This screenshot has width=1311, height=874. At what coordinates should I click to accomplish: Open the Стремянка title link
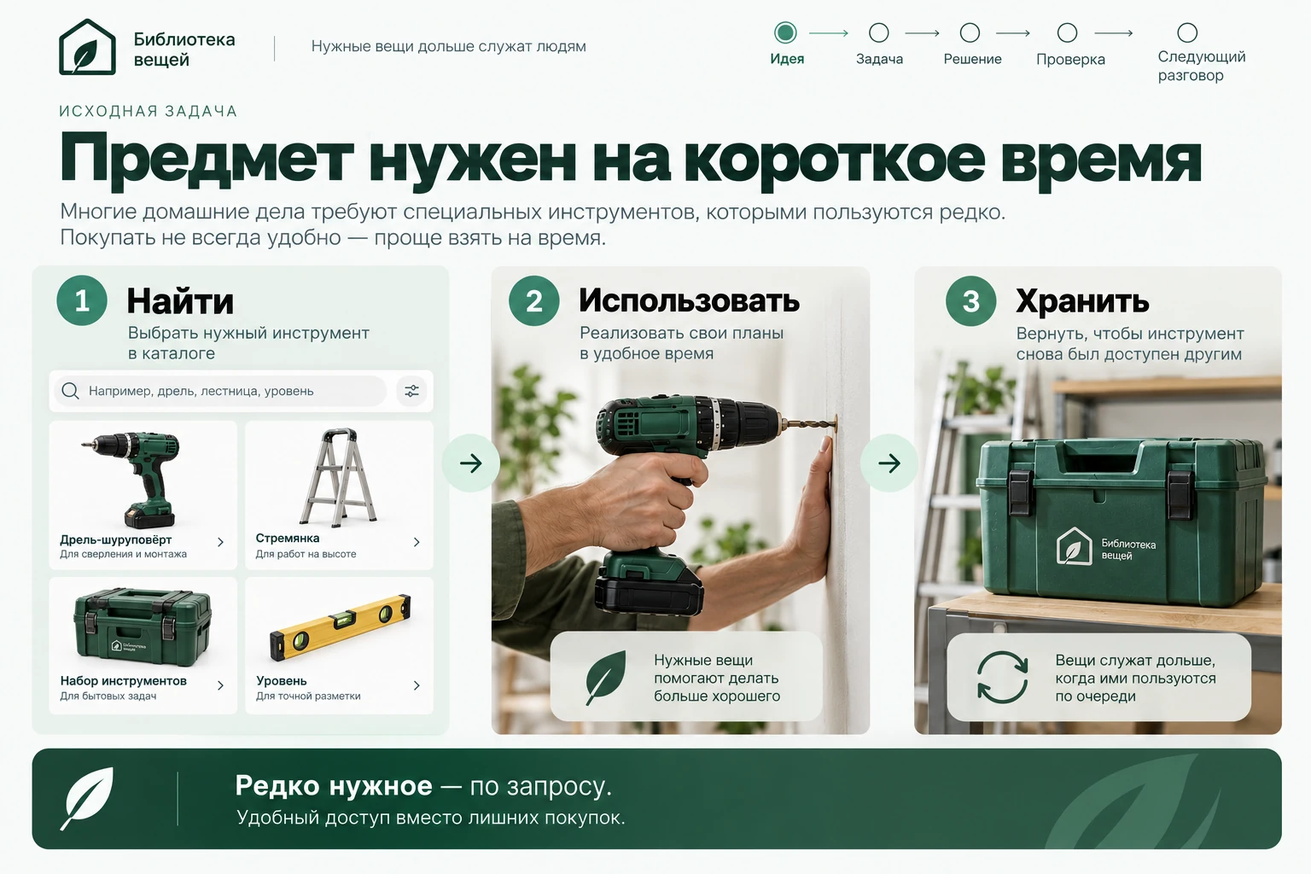[288, 538]
